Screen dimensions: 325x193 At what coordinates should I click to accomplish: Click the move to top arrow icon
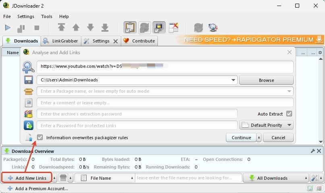61,28
